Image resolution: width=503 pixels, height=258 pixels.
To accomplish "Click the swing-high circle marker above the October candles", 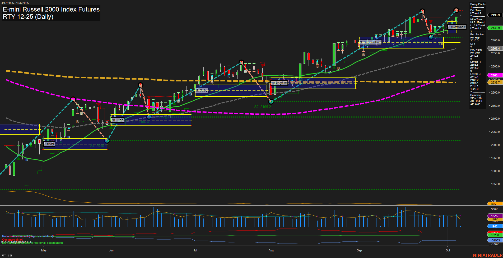I will coord(456,11).
